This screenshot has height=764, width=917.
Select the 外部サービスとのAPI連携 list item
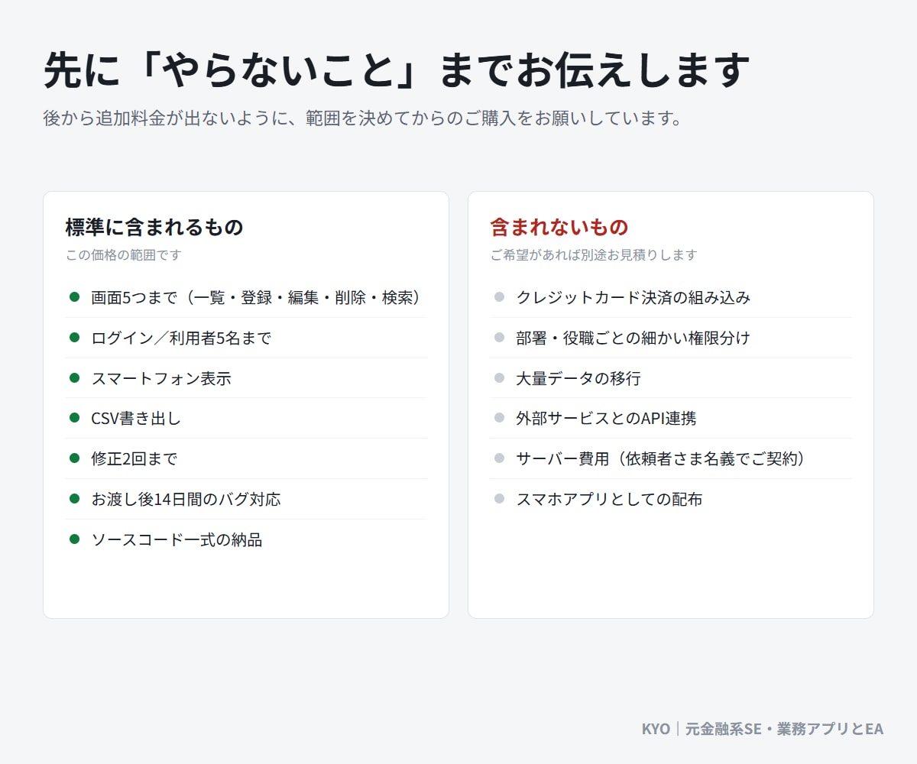671,419
